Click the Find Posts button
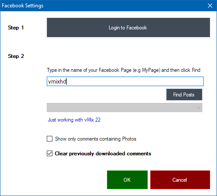This screenshot has height=196, width=217. [x=184, y=95]
